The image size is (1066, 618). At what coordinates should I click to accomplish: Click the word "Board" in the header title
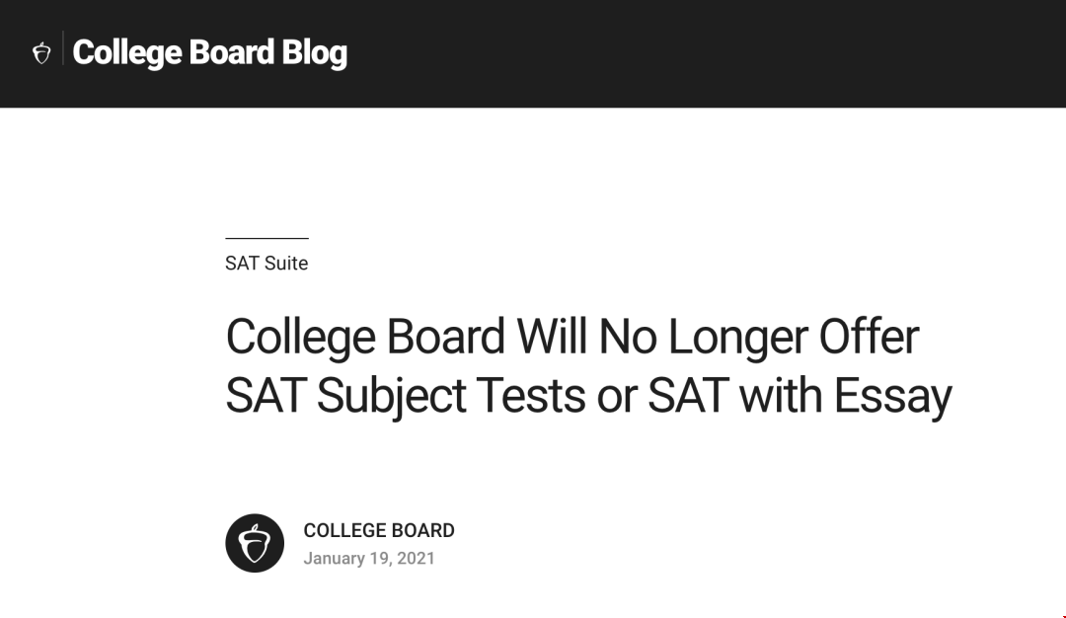pos(231,53)
